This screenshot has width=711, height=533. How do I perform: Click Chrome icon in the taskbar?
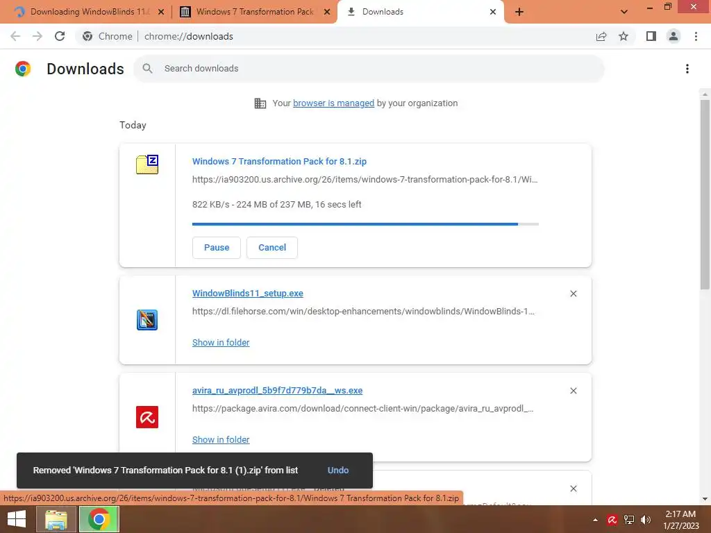(99, 519)
